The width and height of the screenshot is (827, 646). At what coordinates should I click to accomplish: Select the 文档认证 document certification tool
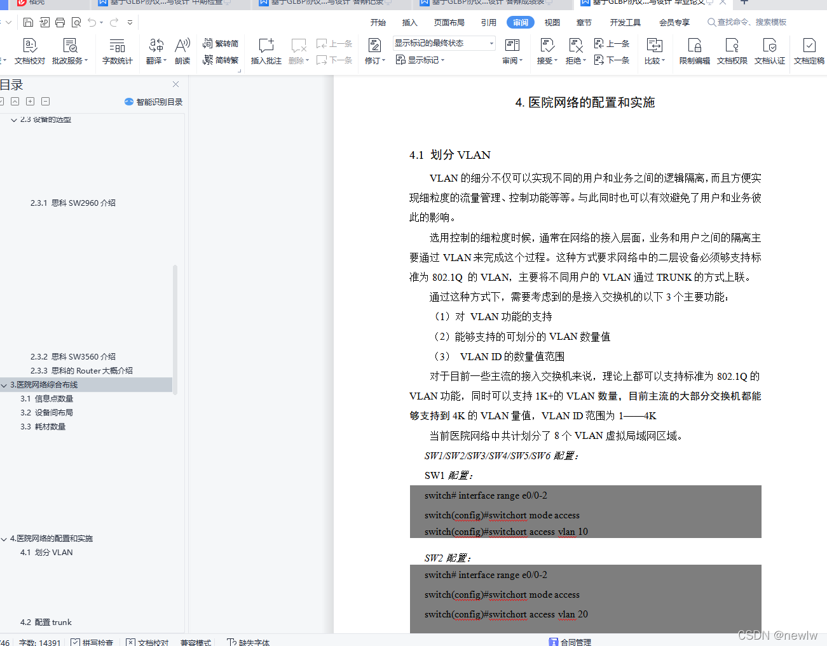click(770, 51)
